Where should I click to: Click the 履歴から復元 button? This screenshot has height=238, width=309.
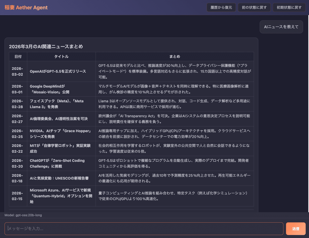pos(221,7)
